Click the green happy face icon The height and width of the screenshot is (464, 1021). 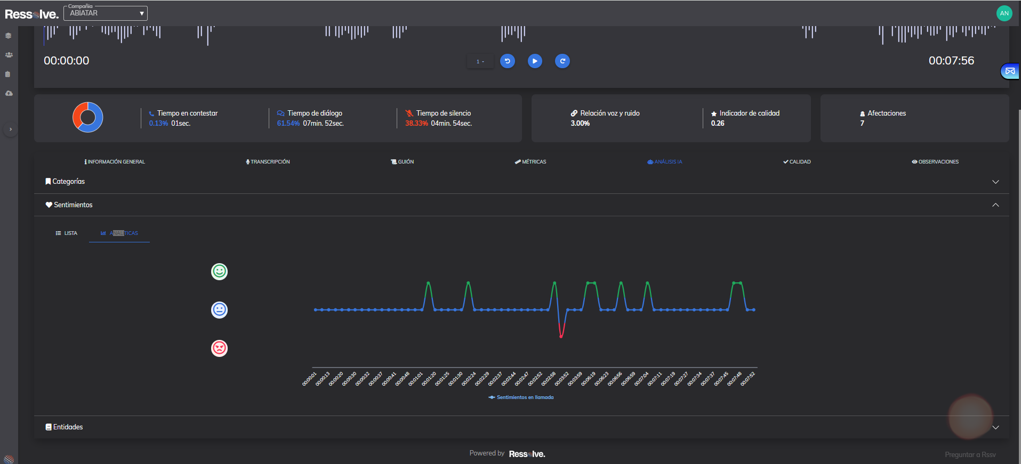pos(219,272)
